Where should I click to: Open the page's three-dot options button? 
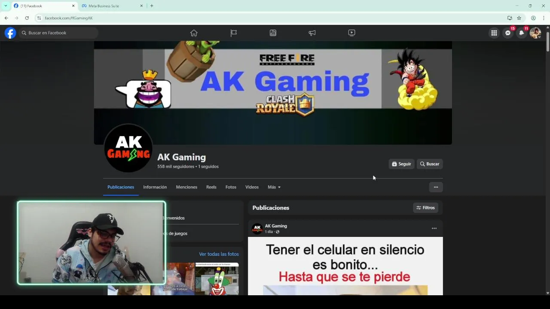pyautogui.click(x=436, y=187)
